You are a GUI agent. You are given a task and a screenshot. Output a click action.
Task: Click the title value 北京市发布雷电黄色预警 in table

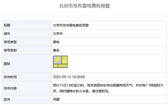point(71,25)
